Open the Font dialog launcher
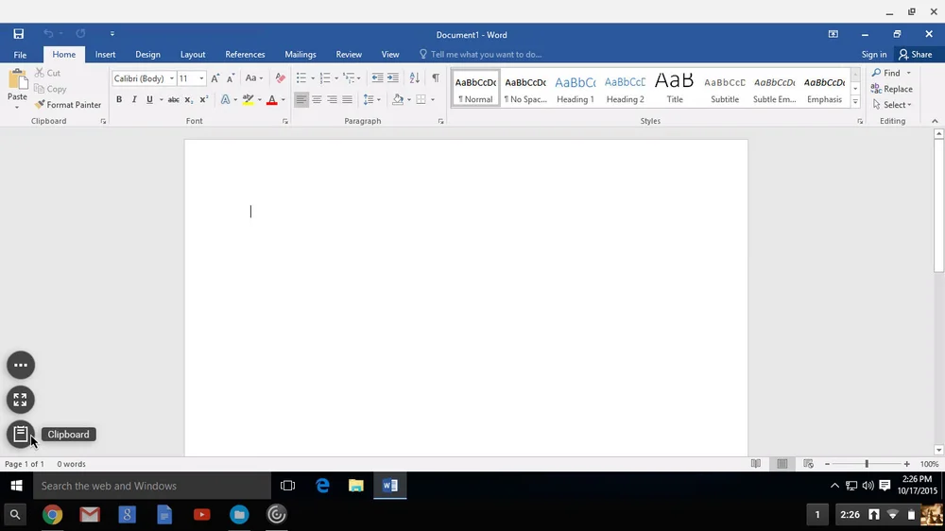The image size is (945, 531). 285,121
